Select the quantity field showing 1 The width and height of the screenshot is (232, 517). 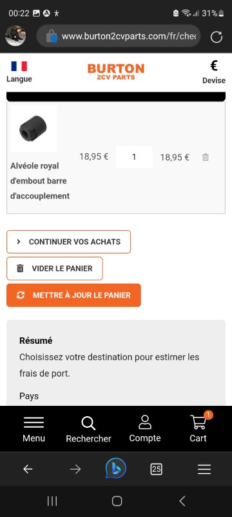tap(134, 157)
